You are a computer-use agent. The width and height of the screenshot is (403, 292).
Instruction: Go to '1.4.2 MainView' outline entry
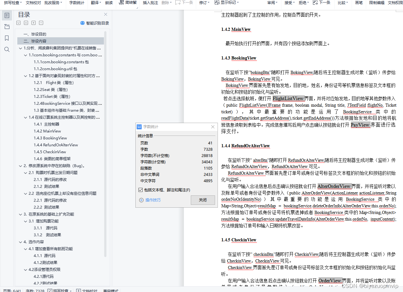pyautogui.click(x=47, y=131)
